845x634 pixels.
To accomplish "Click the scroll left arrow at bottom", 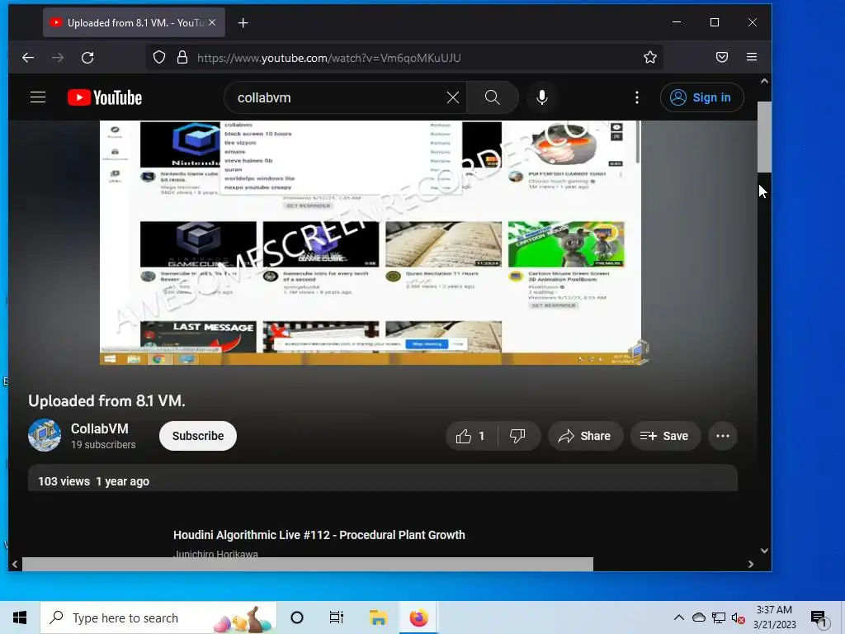I will click(x=15, y=564).
